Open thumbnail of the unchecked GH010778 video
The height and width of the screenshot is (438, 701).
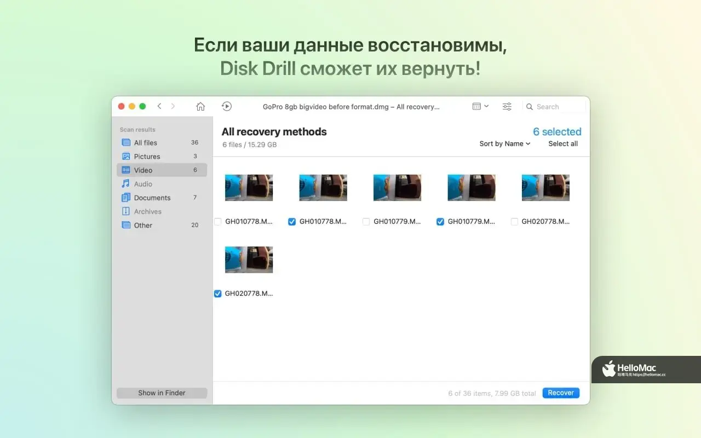(249, 188)
